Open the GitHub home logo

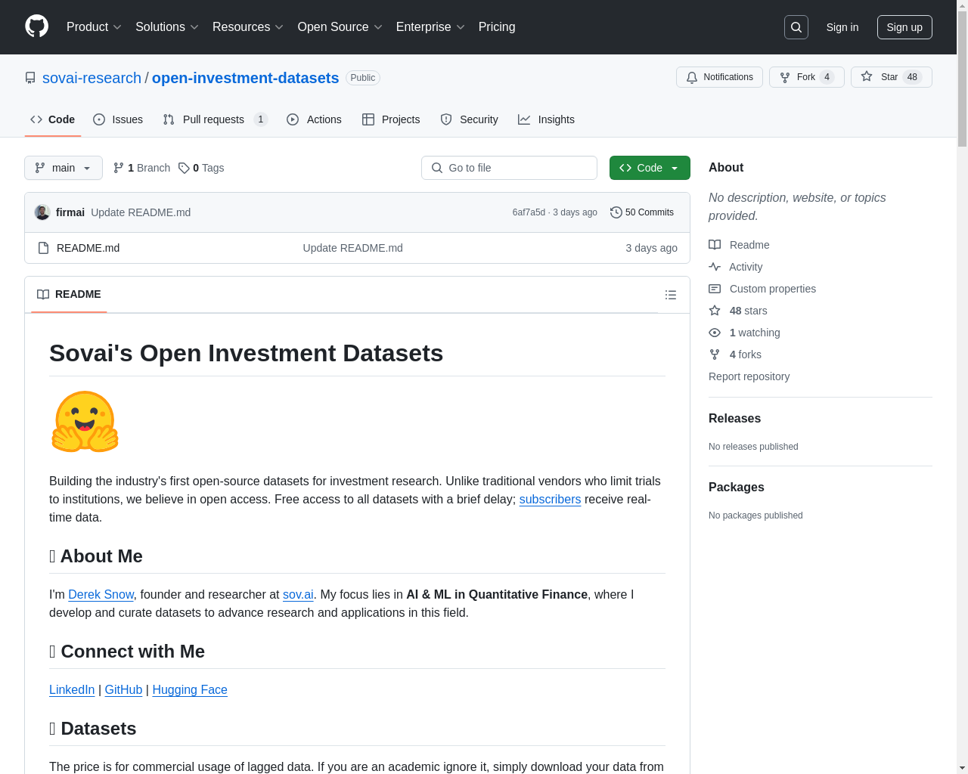pyautogui.click(x=36, y=26)
